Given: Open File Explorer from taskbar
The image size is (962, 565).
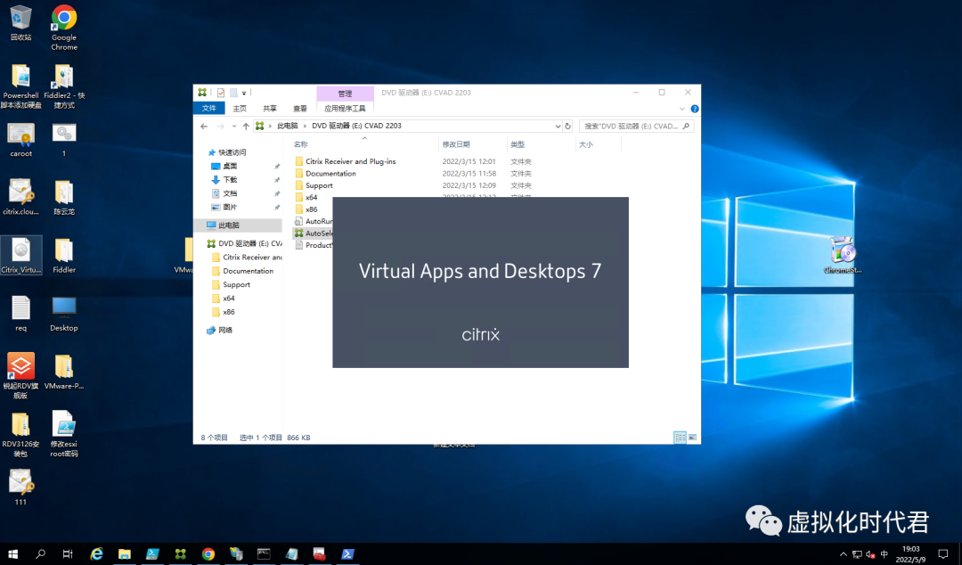Looking at the screenshot, I should coord(125,554).
